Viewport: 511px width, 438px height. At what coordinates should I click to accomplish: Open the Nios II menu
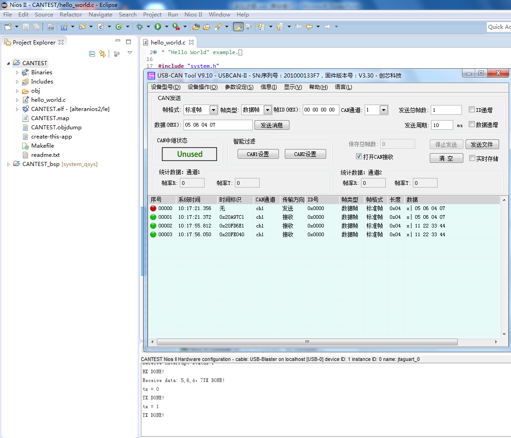click(x=193, y=15)
